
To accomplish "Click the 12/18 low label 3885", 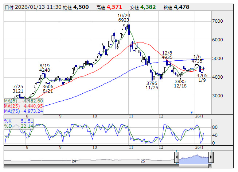I will (180, 81).
